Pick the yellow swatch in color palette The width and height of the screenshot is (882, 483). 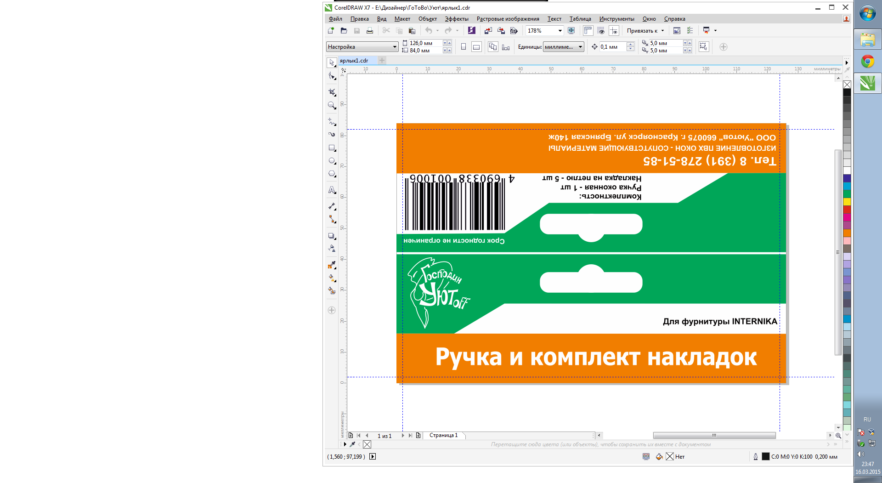point(847,202)
